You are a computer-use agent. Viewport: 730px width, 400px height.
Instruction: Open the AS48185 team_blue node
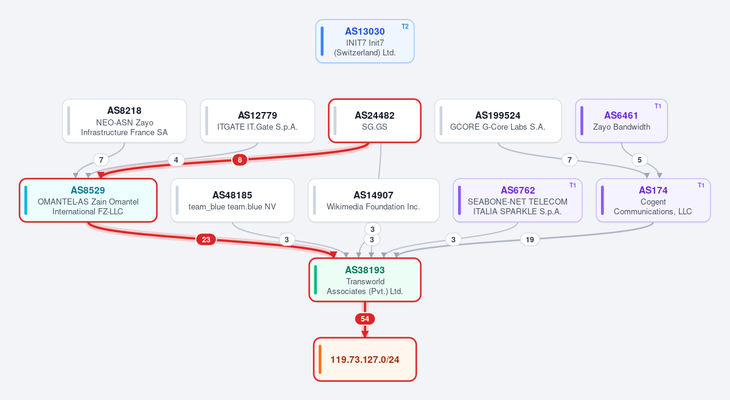click(232, 200)
